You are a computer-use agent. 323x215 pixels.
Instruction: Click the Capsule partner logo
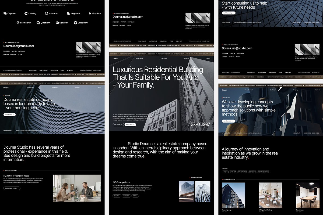click(x=9, y=13)
